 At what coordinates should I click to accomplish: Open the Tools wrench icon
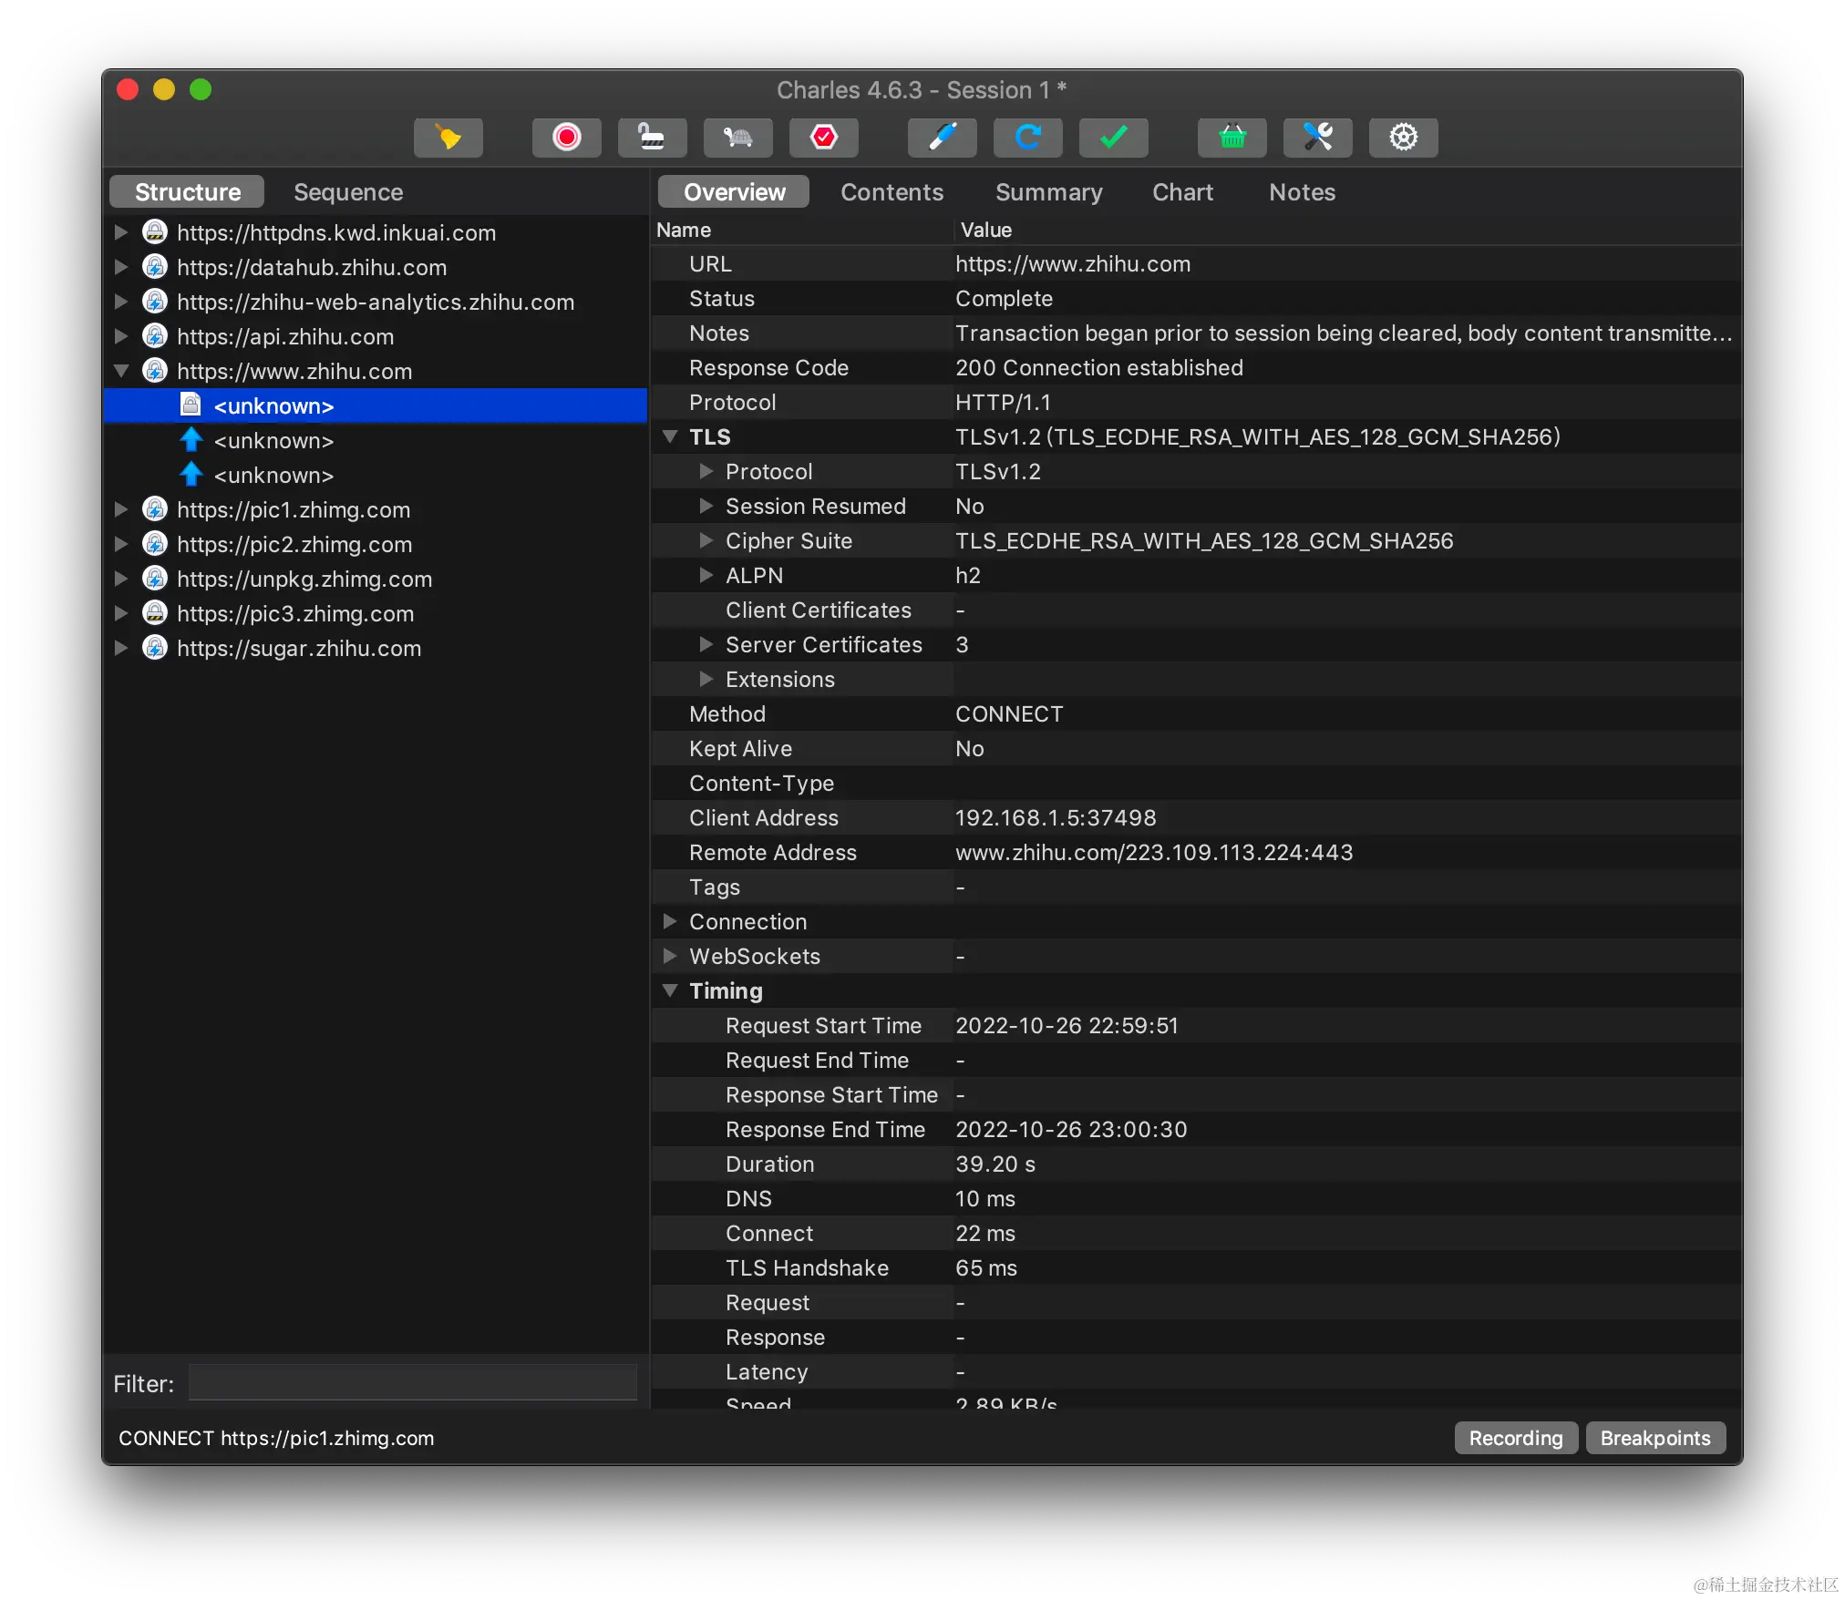pos(1317,138)
